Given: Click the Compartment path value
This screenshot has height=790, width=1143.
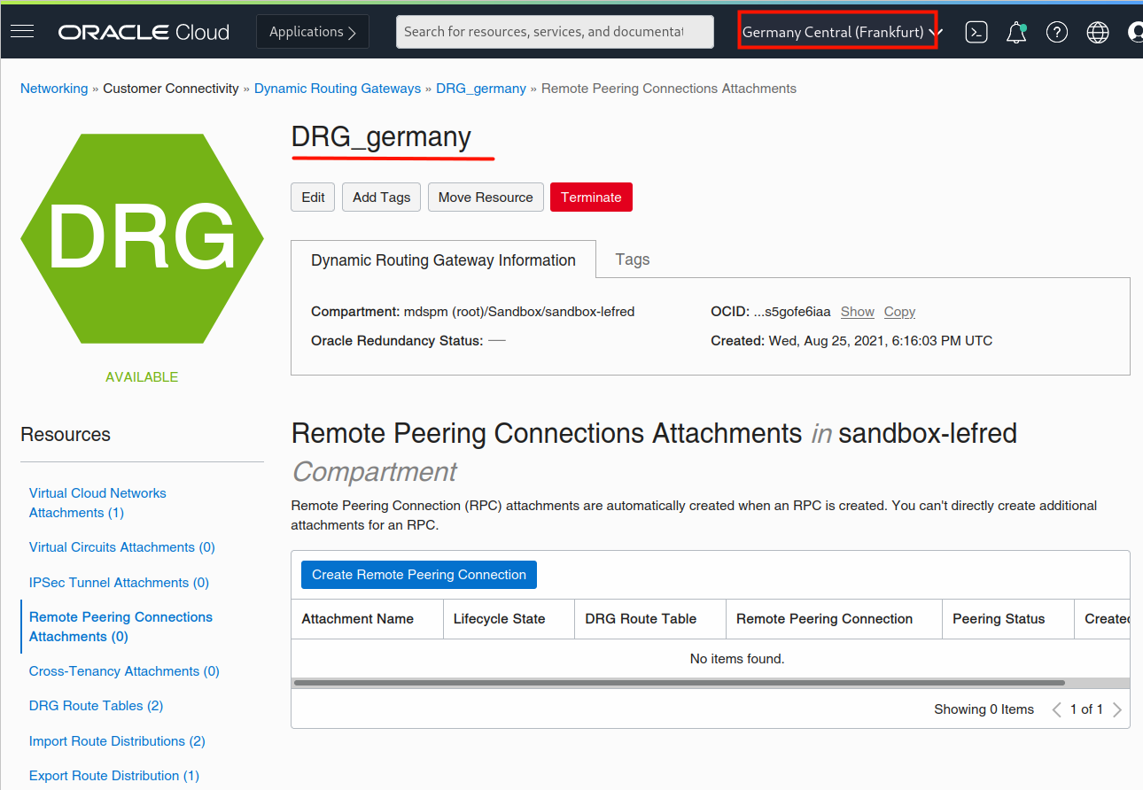Looking at the screenshot, I should click(x=519, y=312).
